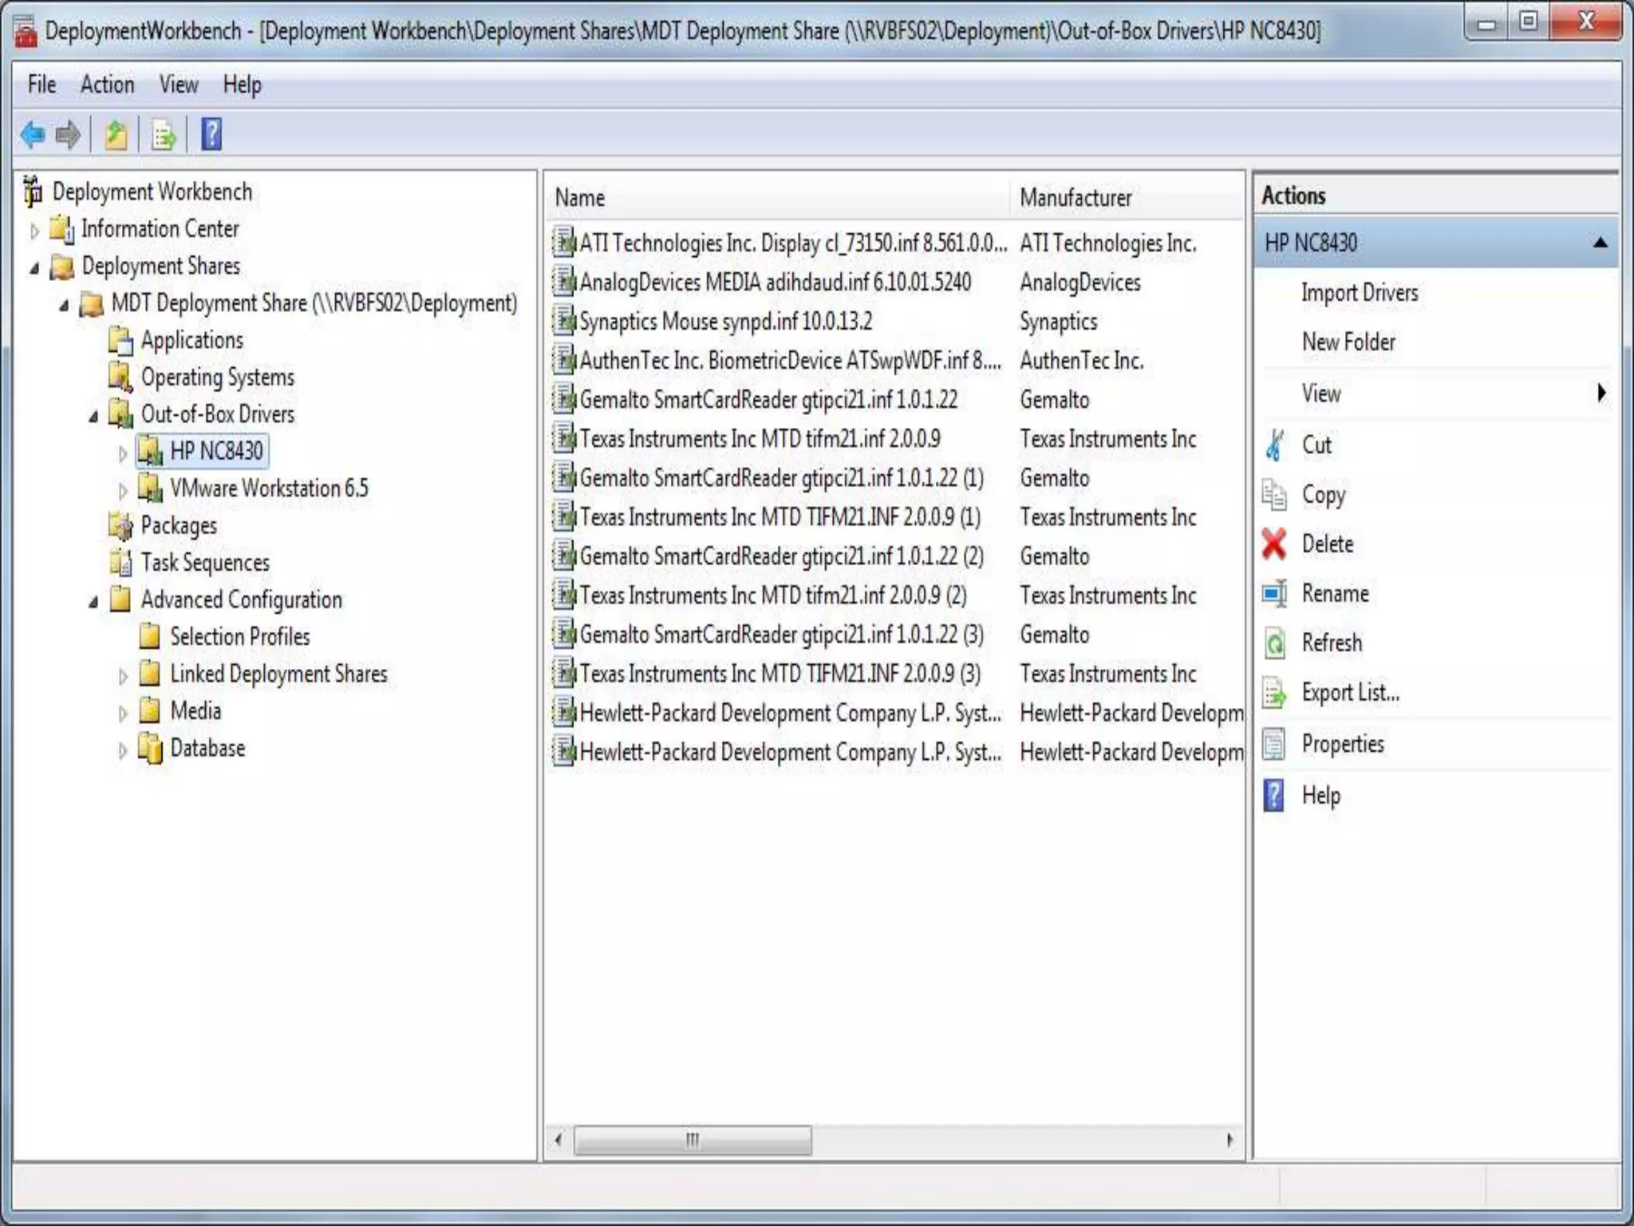Click Import Drivers in Actions pane
Screen dimensions: 1634x1226
click(x=1360, y=293)
